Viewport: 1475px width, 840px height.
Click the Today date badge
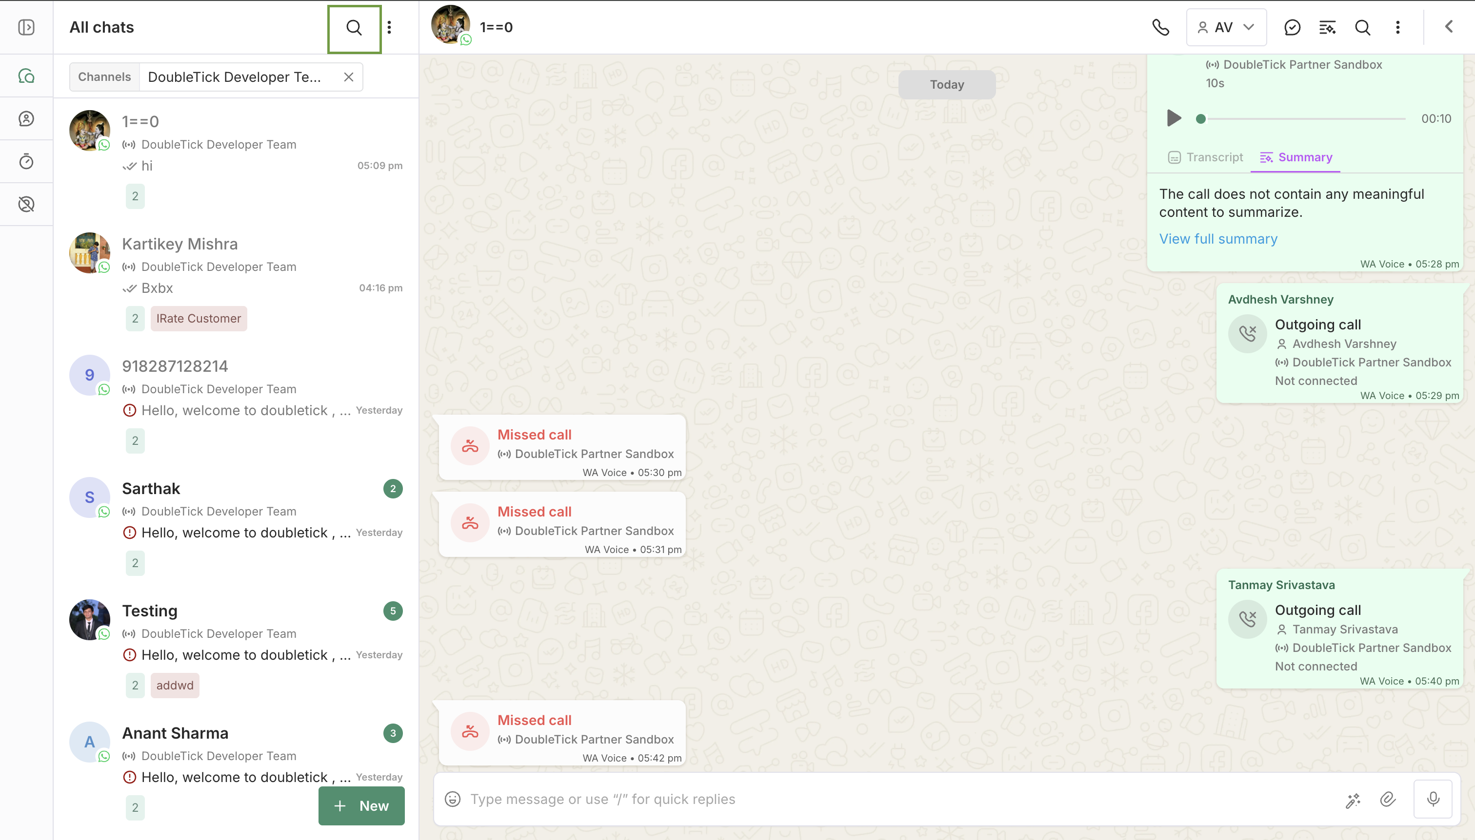point(947,85)
